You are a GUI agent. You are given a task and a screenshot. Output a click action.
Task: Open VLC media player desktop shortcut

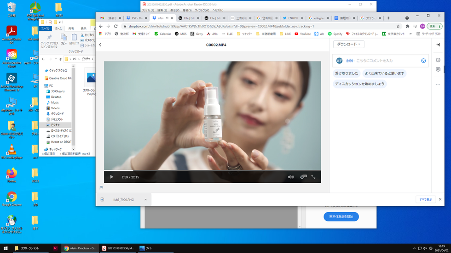(12, 152)
